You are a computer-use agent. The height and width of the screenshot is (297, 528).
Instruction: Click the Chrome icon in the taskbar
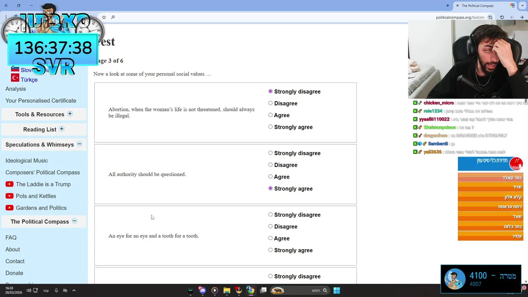250,290
